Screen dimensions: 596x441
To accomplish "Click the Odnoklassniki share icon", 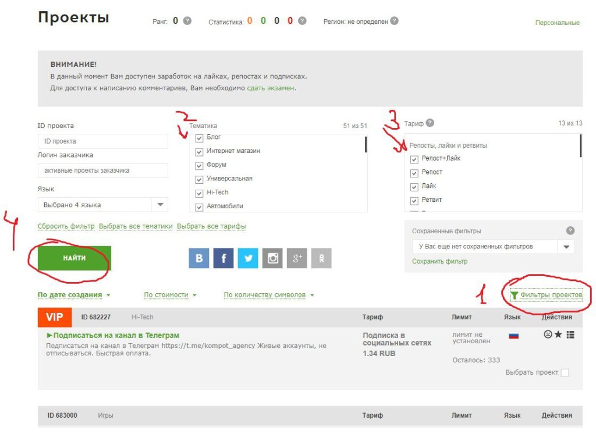I will [x=321, y=258].
